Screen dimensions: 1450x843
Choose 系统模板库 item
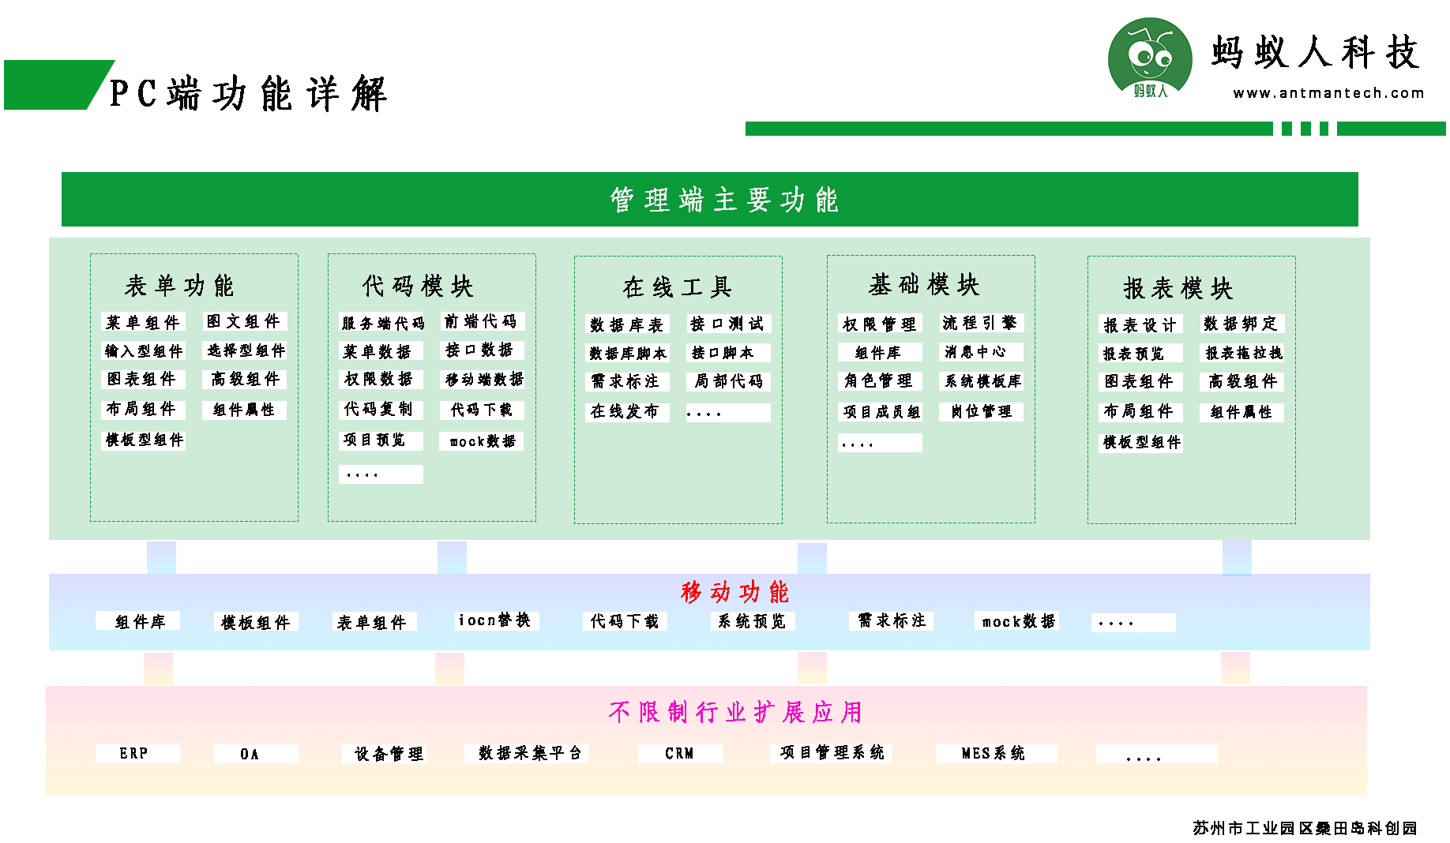click(x=982, y=381)
